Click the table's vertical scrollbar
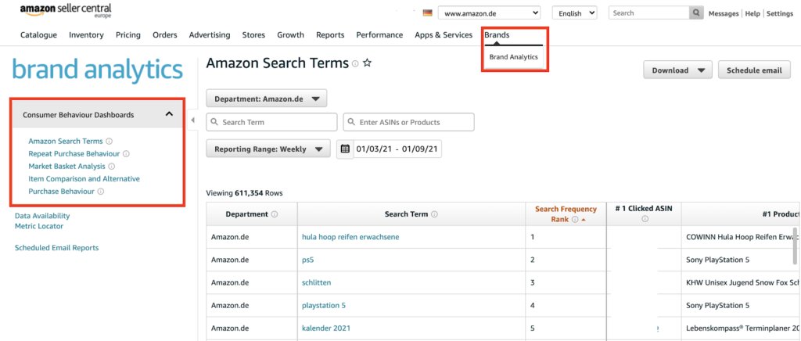Screen dimensions: 801x341 coord(796,245)
